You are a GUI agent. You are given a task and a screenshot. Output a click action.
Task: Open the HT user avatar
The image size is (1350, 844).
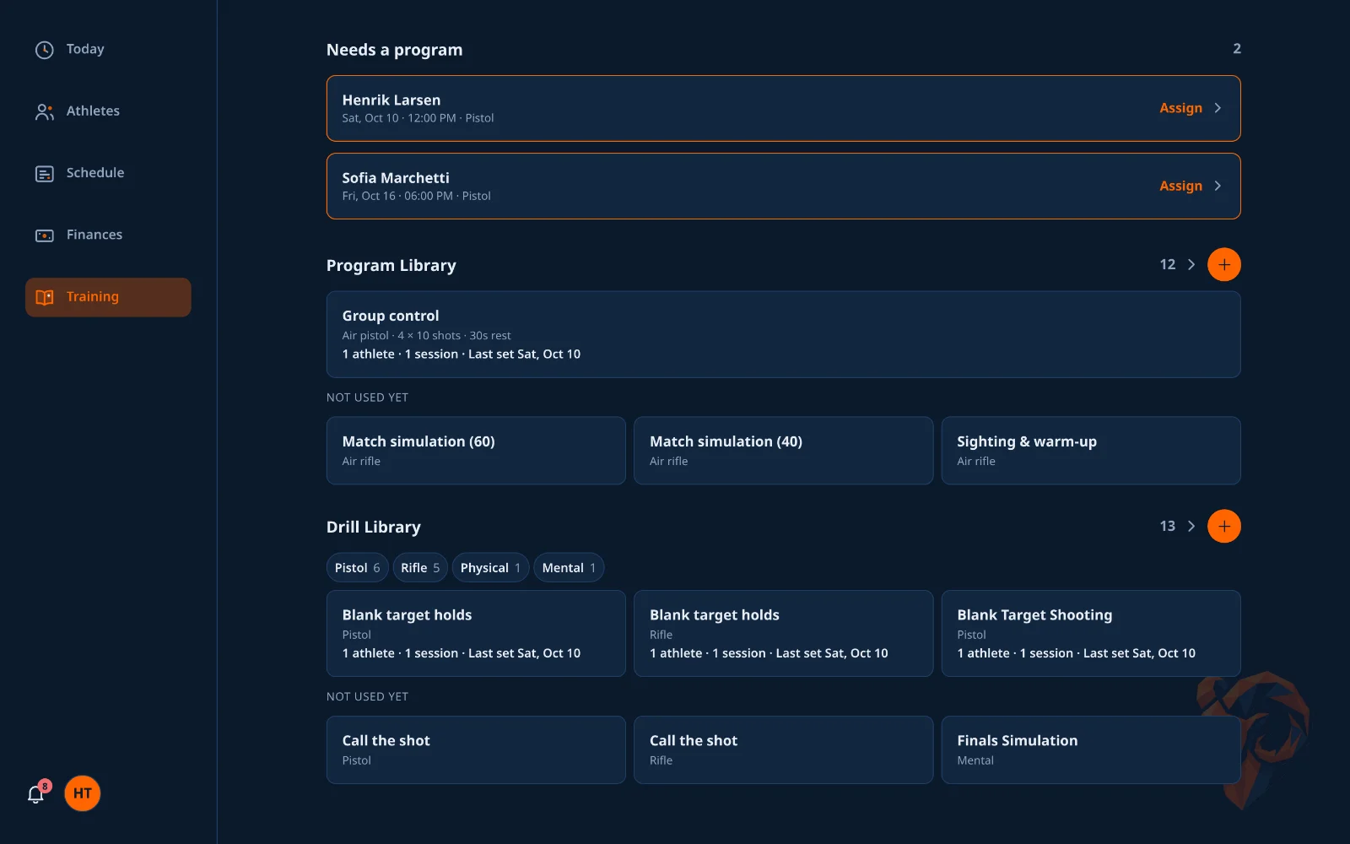[83, 793]
